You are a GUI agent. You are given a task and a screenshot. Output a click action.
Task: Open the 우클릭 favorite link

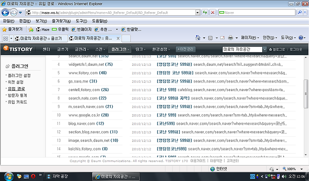[x=60, y=30]
